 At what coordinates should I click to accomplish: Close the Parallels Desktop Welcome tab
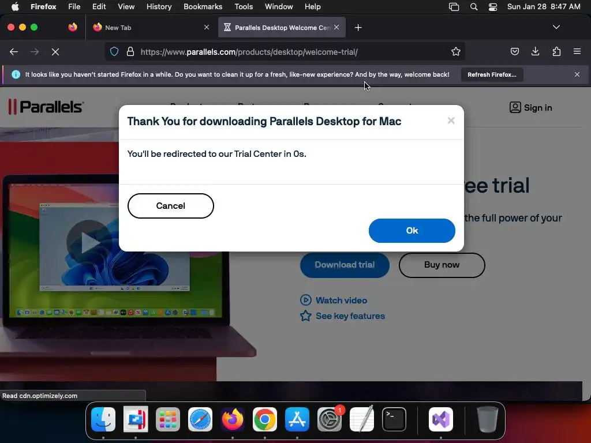tap(336, 27)
